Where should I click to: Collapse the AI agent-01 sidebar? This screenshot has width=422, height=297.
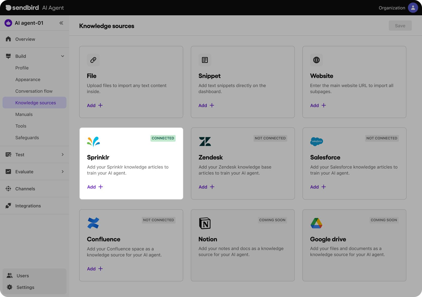(x=61, y=23)
